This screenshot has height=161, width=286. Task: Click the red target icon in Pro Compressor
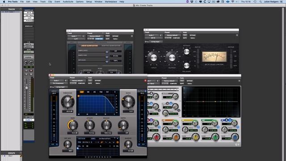(145, 80)
